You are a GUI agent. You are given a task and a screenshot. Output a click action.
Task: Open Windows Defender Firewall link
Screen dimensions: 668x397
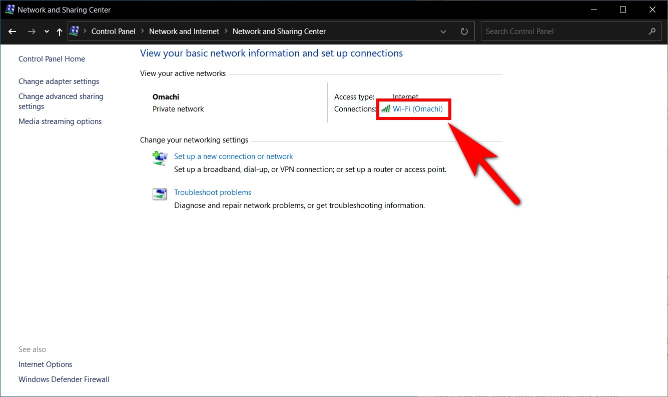[x=64, y=379]
